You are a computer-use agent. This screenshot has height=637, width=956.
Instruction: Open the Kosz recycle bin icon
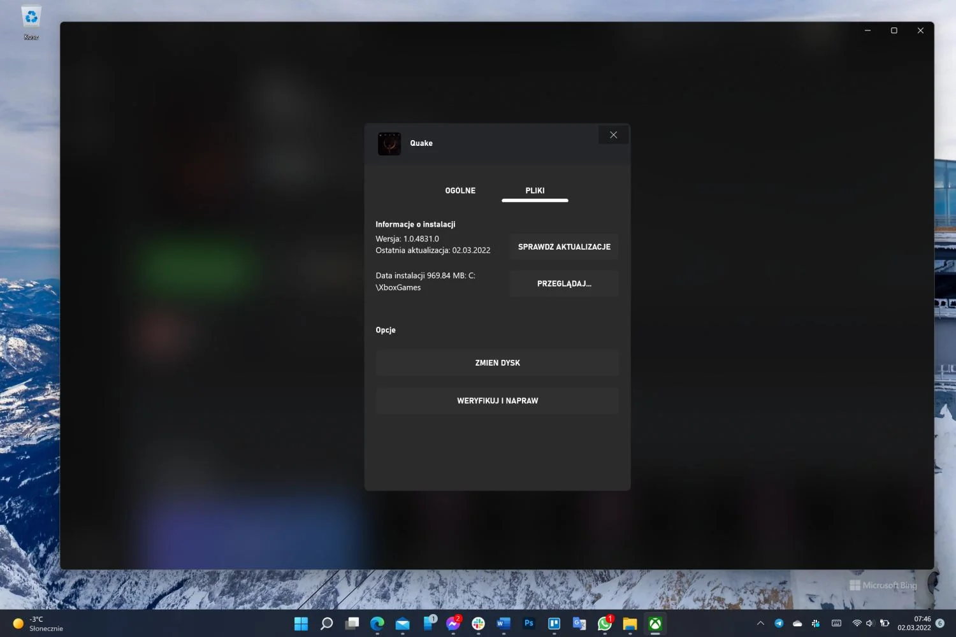coord(31,22)
